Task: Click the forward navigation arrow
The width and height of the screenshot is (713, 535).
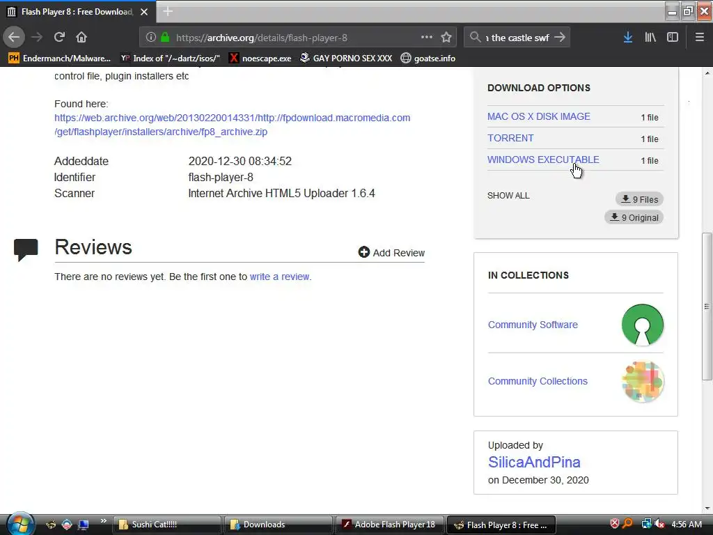Action: (x=37, y=38)
